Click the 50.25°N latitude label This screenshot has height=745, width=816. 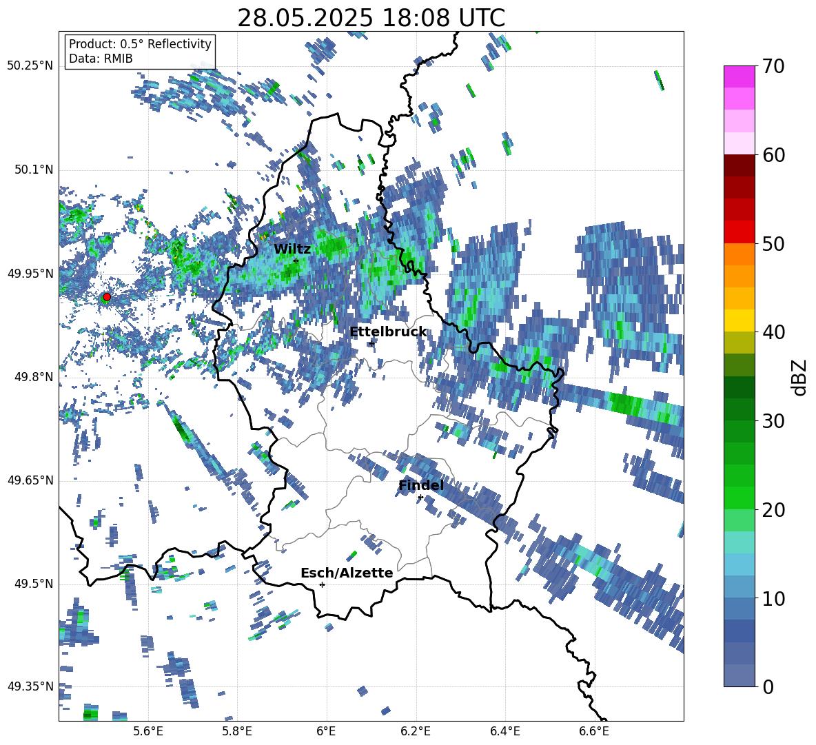30,66
